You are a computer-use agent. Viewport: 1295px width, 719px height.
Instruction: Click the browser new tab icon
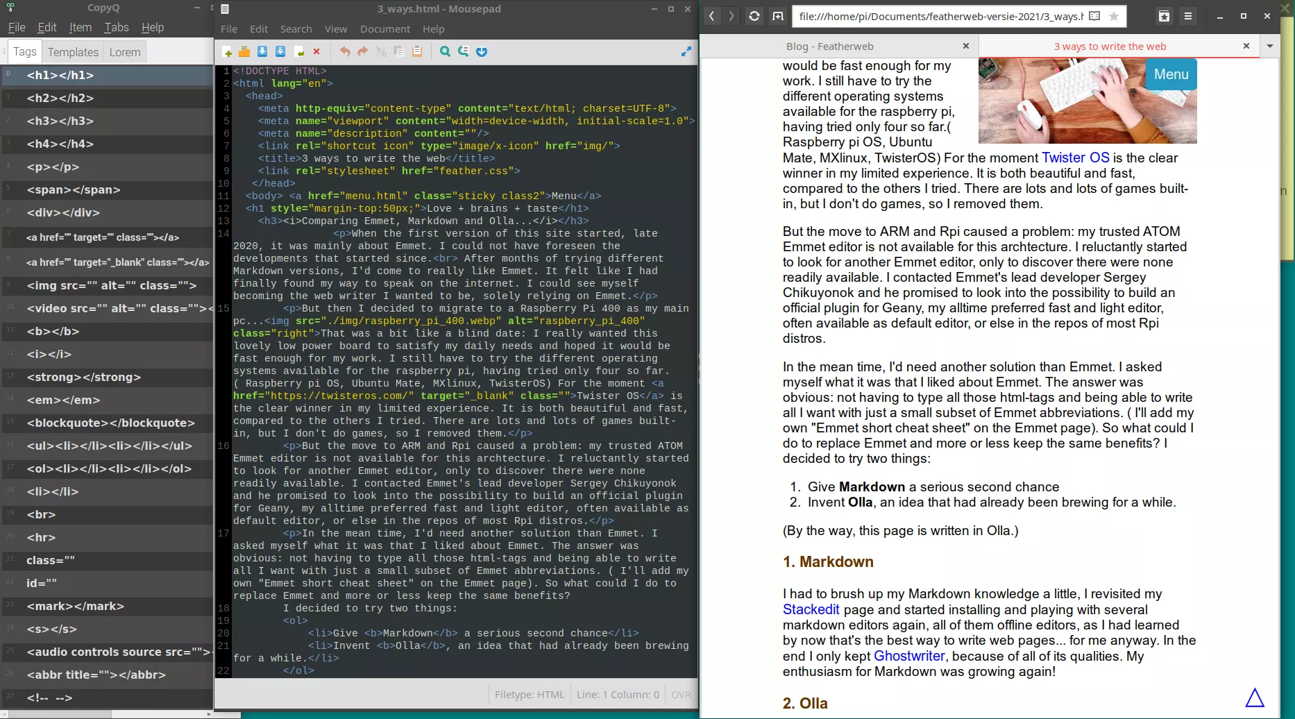point(778,16)
